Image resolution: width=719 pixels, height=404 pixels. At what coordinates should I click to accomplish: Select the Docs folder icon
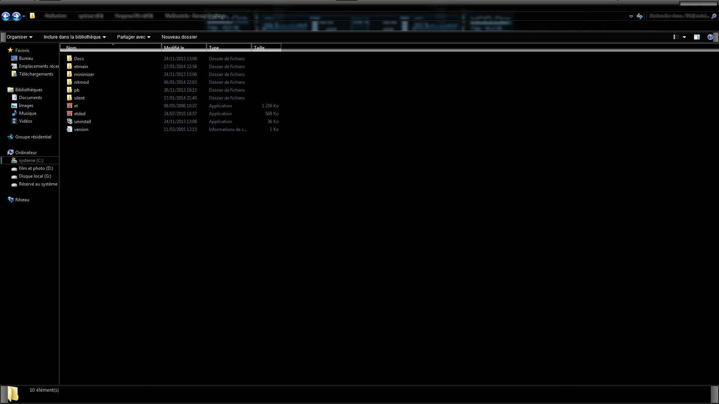(70, 58)
